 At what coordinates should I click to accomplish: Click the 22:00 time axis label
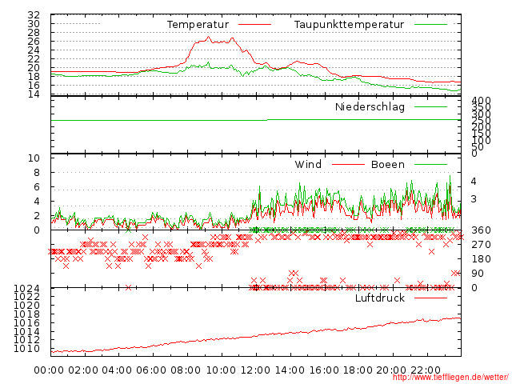[x=426, y=370]
